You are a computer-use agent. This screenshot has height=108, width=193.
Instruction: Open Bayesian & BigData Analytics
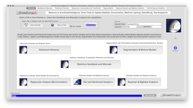tap(139, 82)
